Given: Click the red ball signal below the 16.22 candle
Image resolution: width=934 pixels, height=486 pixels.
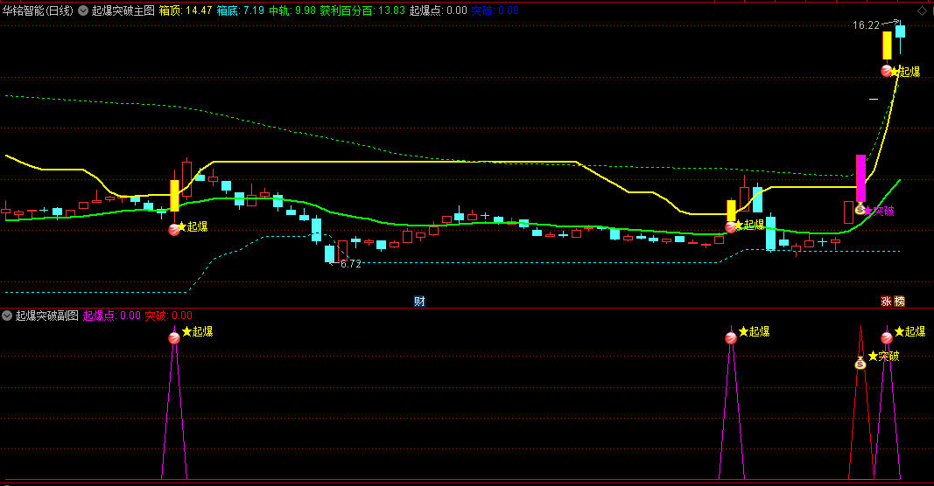Looking at the screenshot, I should (x=887, y=71).
